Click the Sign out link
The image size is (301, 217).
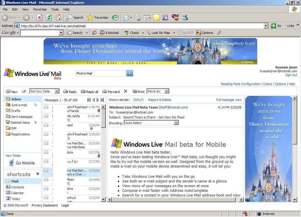[x=291, y=75]
